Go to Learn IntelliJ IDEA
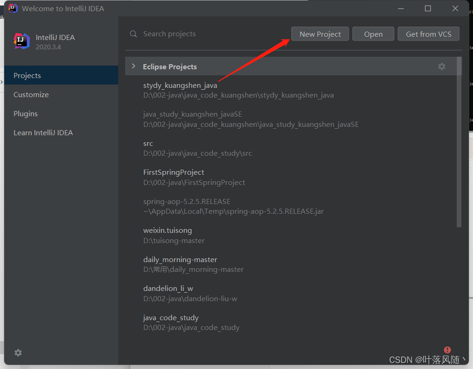 (61, 132)
